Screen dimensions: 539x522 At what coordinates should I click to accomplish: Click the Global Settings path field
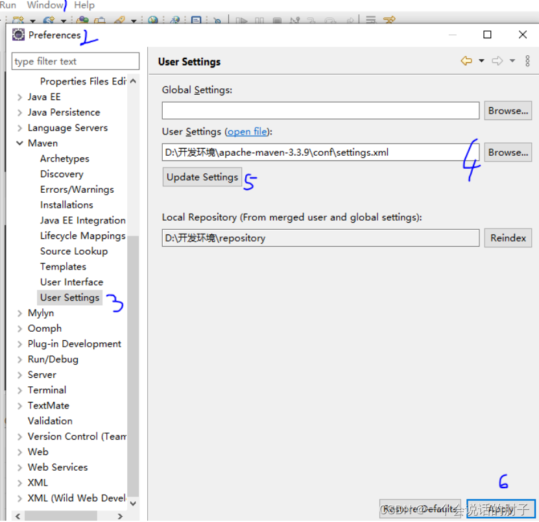coord(320,111)
